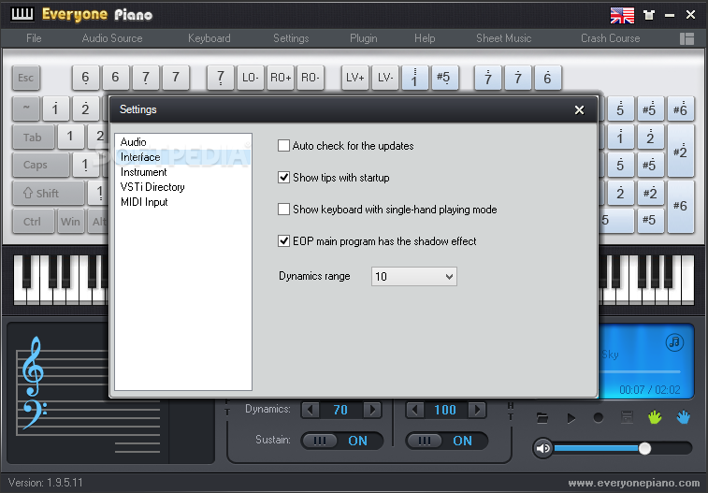Open the Plugin menu

[364, 38]
